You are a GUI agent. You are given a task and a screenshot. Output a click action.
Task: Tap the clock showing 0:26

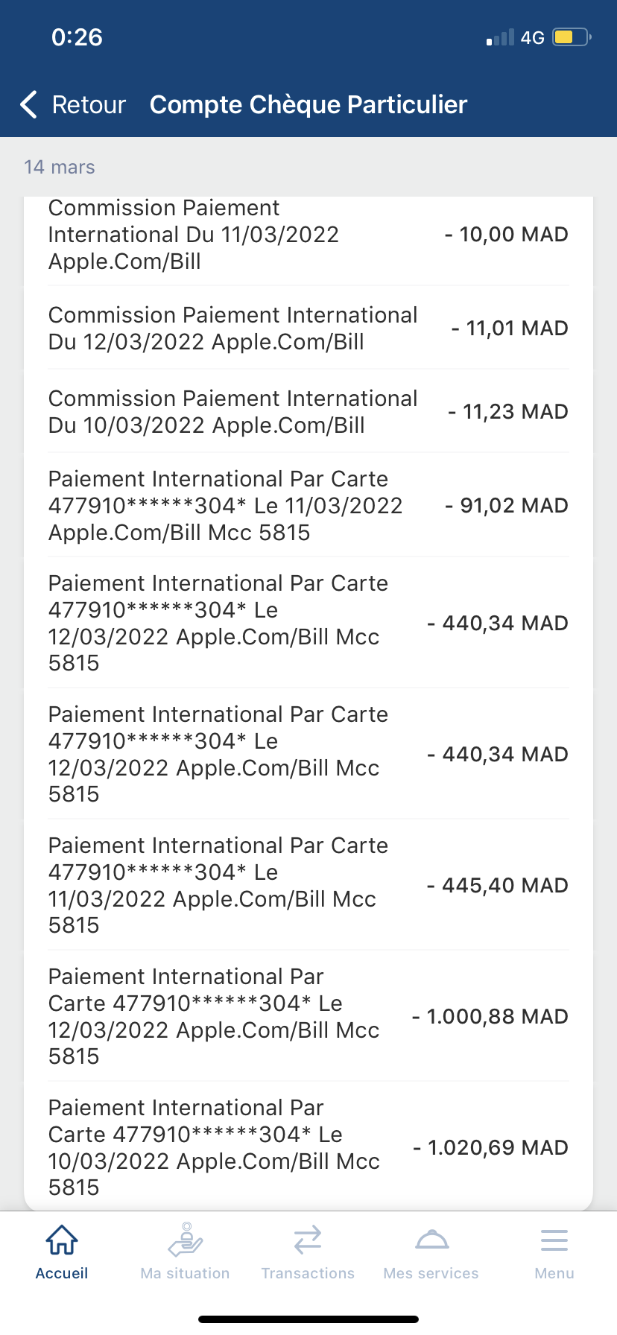pos(77,37)
